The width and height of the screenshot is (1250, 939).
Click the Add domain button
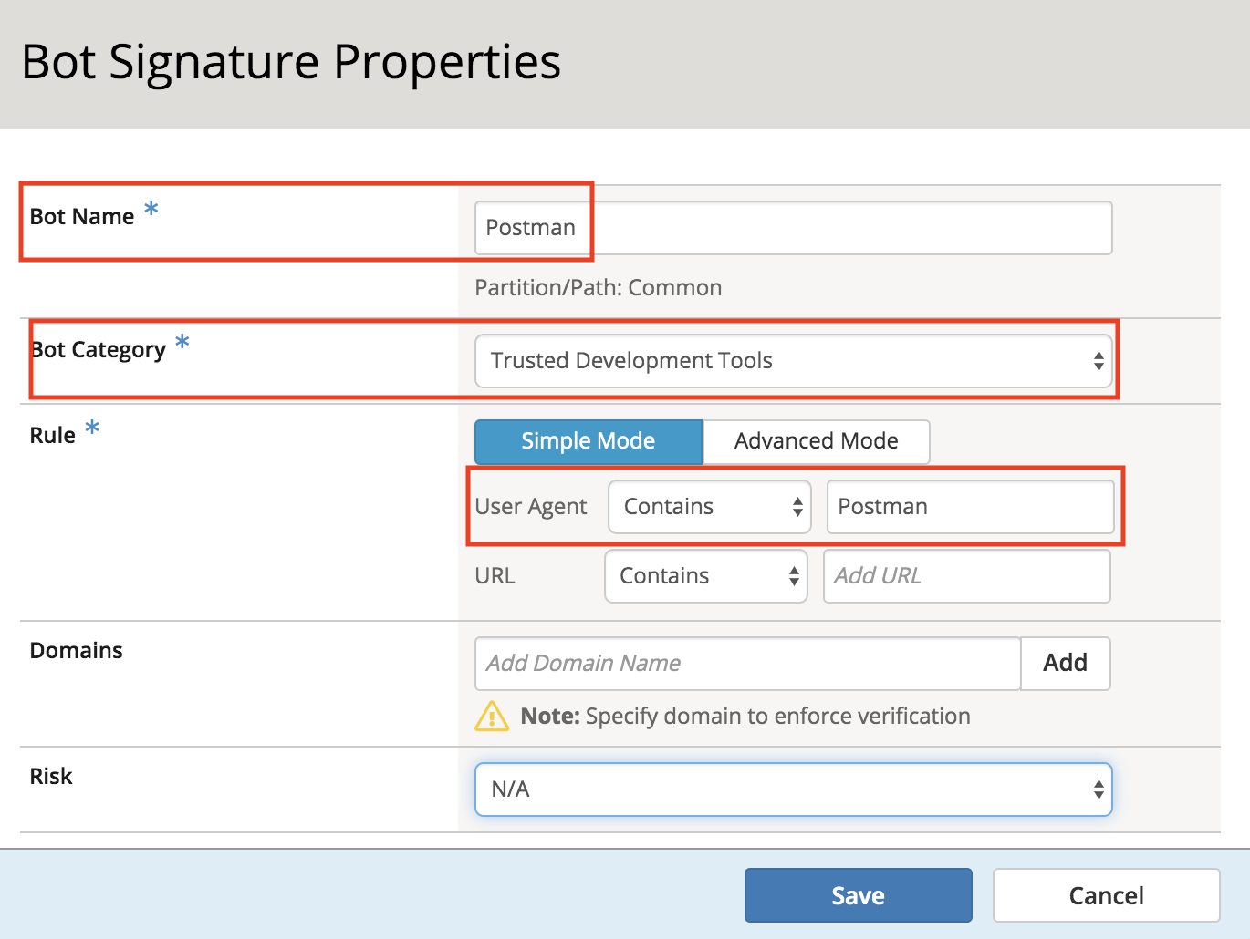point(1065,664)
